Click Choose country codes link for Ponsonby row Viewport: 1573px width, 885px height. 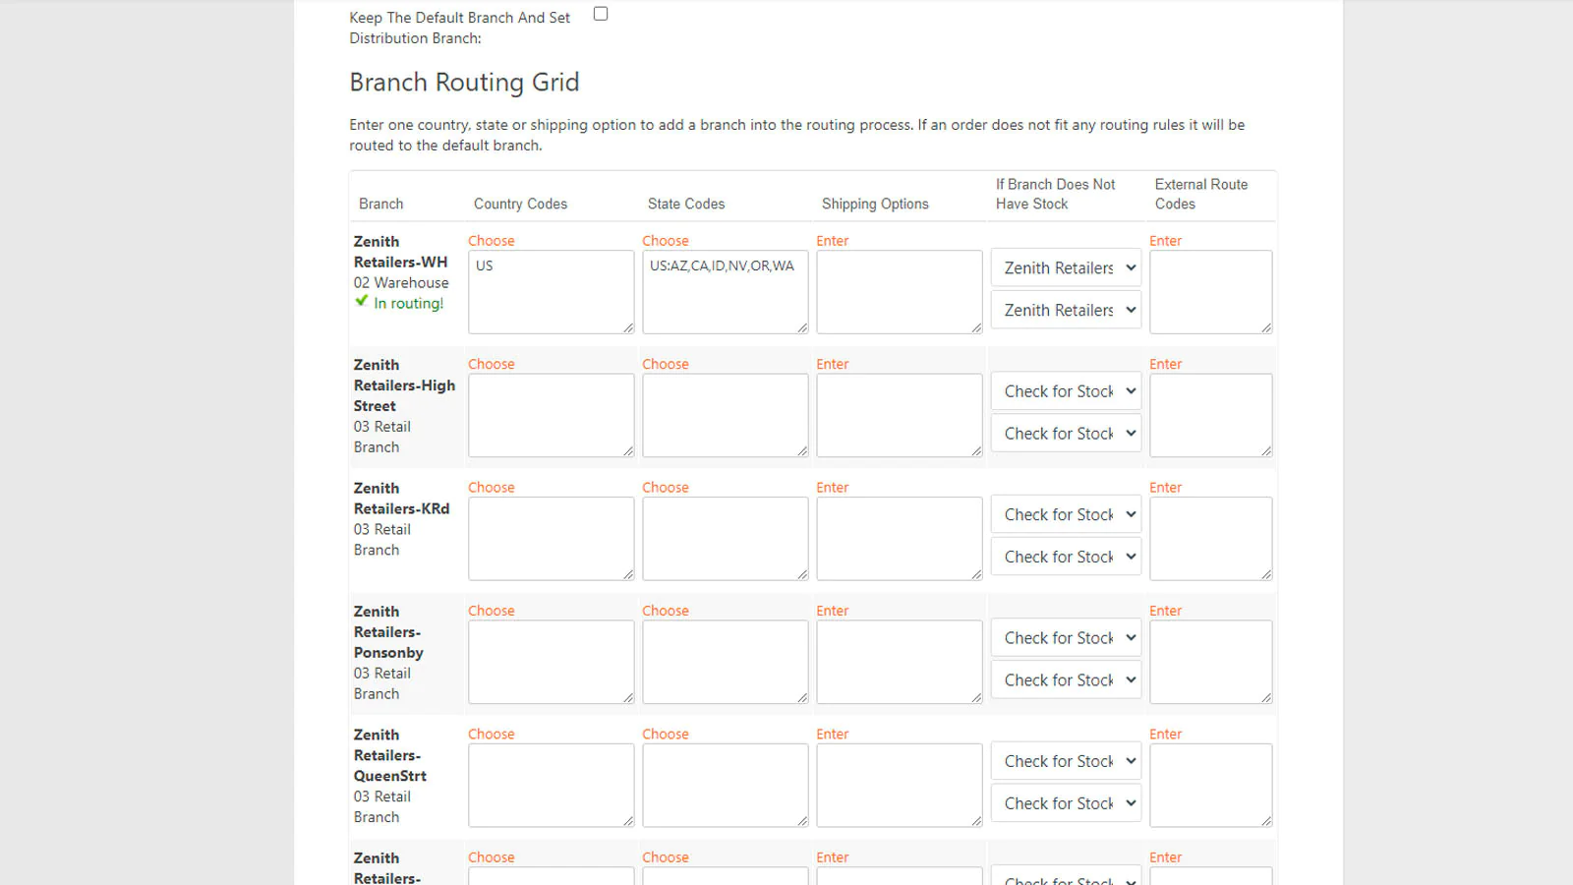[x=491, y=611]
